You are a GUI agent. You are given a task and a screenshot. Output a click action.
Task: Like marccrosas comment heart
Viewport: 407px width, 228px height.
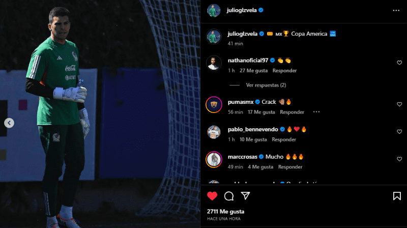pyautogui.click(x=399, y=159)
